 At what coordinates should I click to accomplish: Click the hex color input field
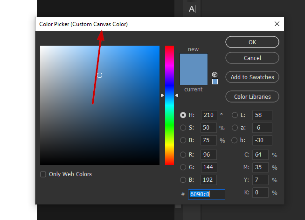point(207,194)
